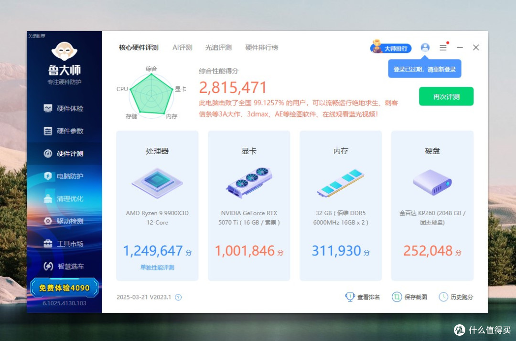Click the 处理器 card heading
The width and height of the screenshot is (516, 341).
pos(157,151)
